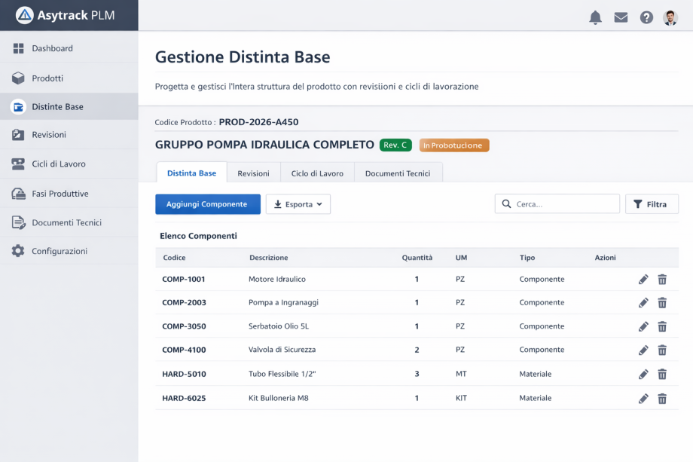
Task: Open the mail envelope inbox
Action: 621,17
